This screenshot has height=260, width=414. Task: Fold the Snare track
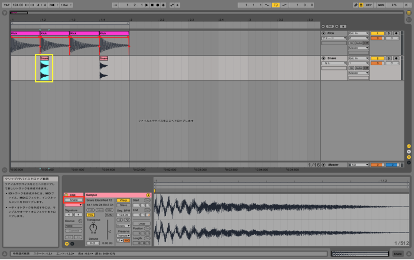pyautogui.click(x=323, y=59)
